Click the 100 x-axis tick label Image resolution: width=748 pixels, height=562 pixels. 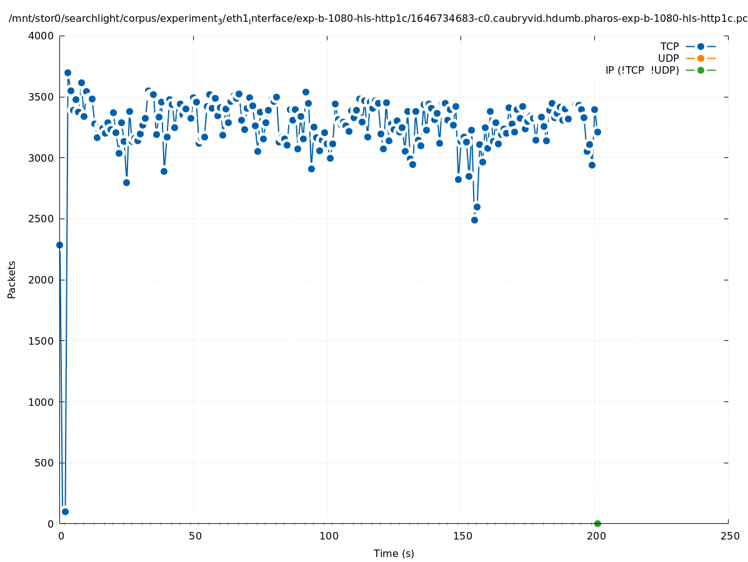(x=328, y=536)
